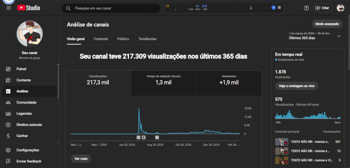
Task: Focus the 'Pesquise em seu canal' search field
Action: coord(111,8)
